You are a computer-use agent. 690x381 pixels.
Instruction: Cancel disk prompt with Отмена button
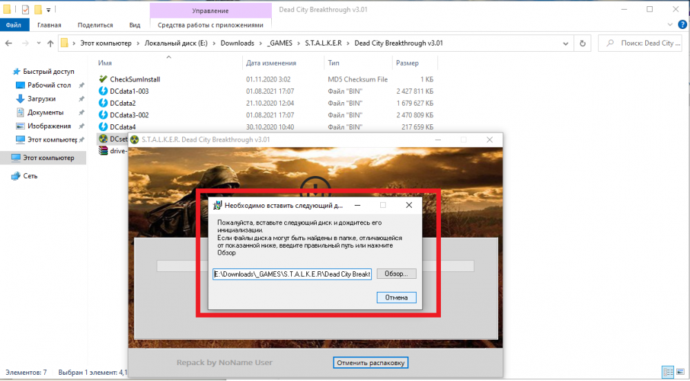396,297
